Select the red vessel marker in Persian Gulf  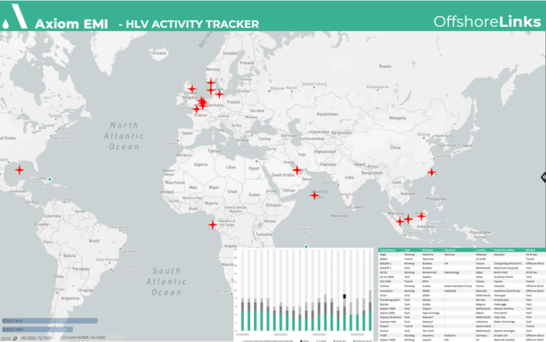[297, 170]
